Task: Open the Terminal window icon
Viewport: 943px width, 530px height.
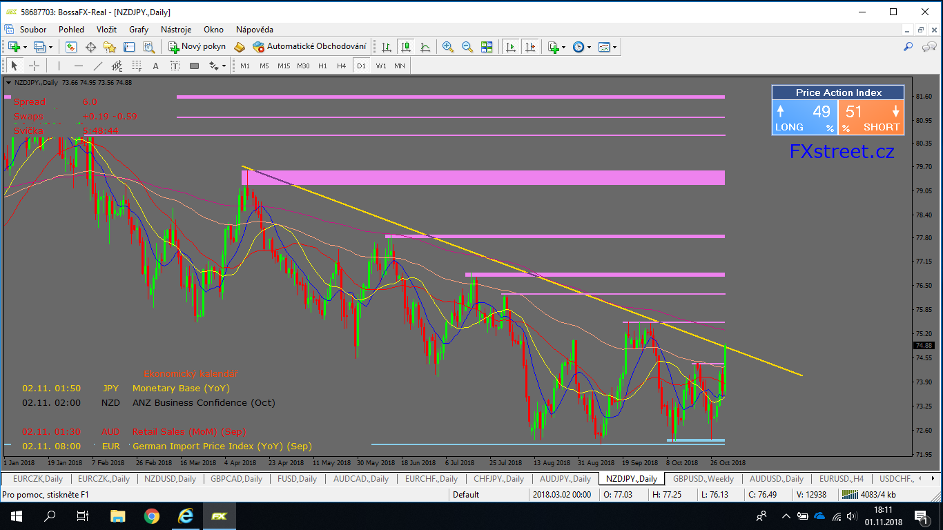Action: (x=129, y=47)
